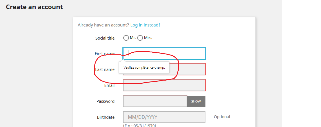Click the "Social title" label
The image size is (321, 127).
pyautogui.click(x=105, y=38)
